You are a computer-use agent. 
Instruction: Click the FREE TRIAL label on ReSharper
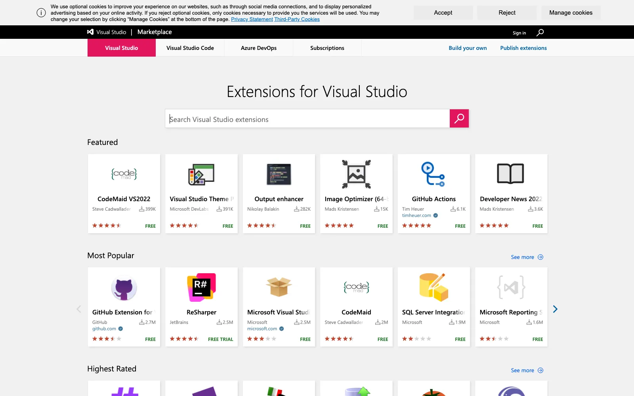220,339
